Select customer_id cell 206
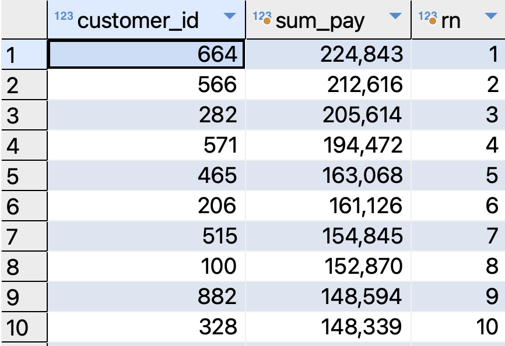505x346 pixels. point(146,206)
